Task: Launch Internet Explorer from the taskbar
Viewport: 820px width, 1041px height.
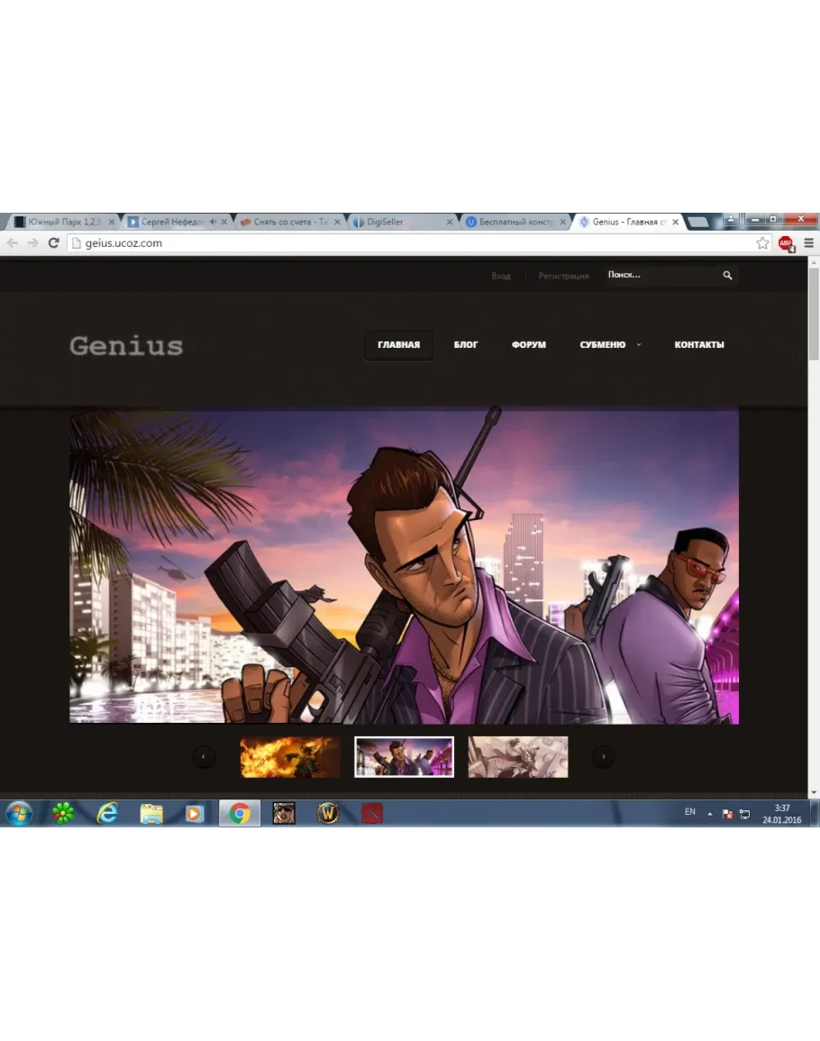Action: point(107,813)
